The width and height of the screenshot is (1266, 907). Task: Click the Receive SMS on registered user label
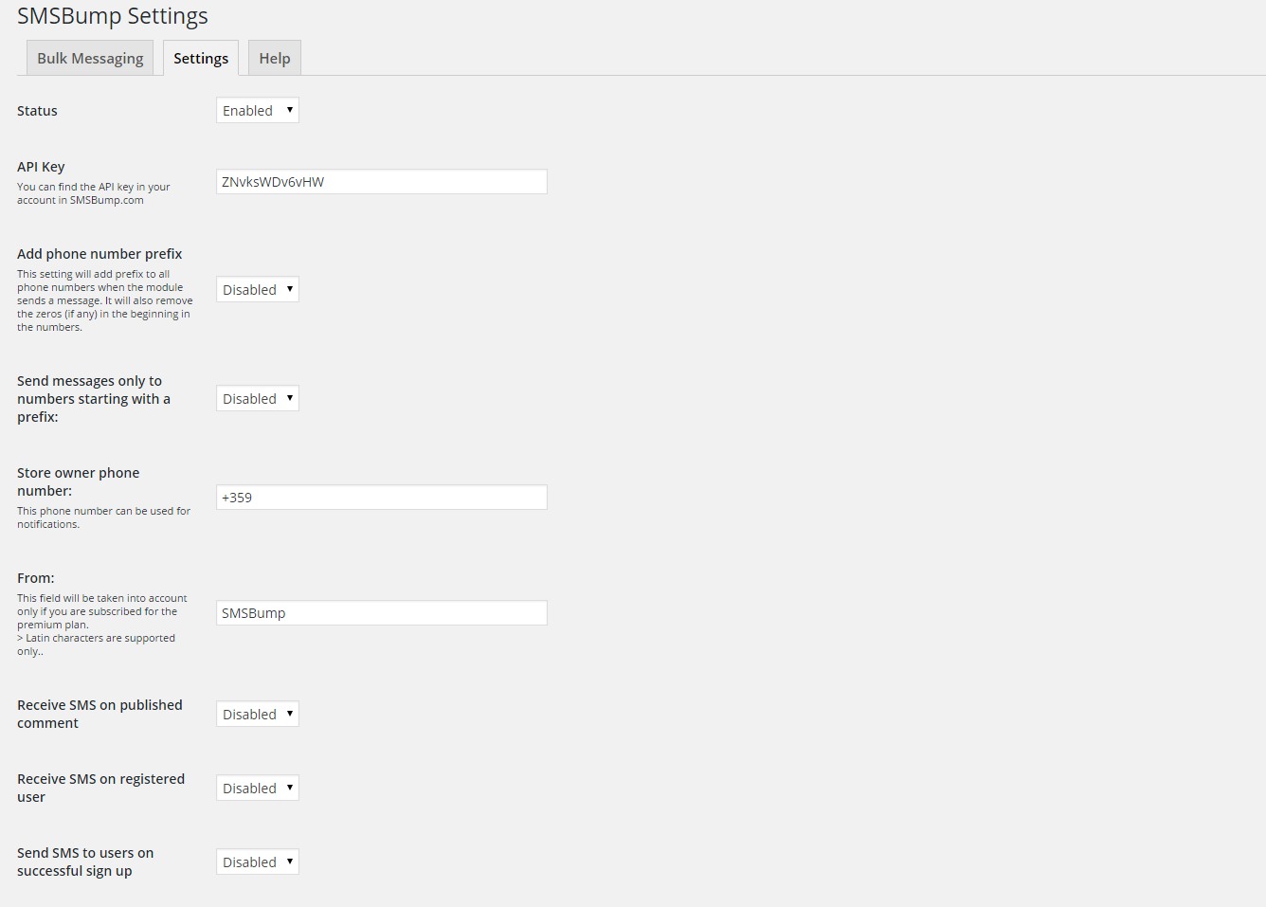101,788
